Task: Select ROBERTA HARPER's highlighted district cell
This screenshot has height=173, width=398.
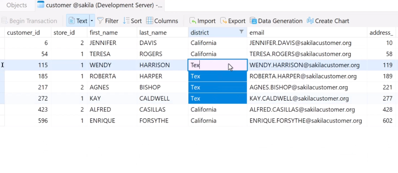Action: coord(217,76)
